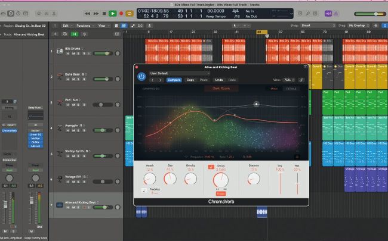
Task: Turn the pan knob on Dune Bass track
Action: [x=118, y=79]
